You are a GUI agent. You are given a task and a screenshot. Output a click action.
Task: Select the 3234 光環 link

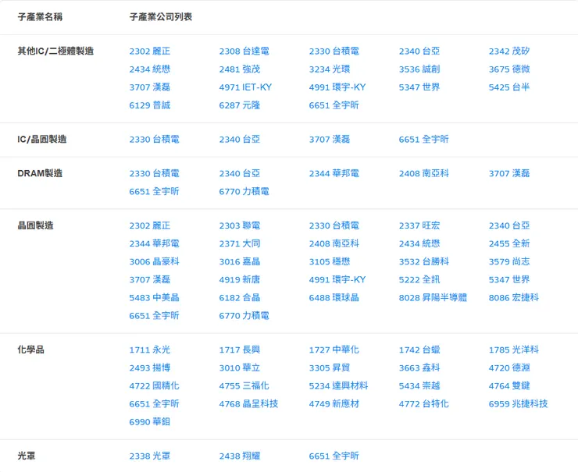pos(330,69)
